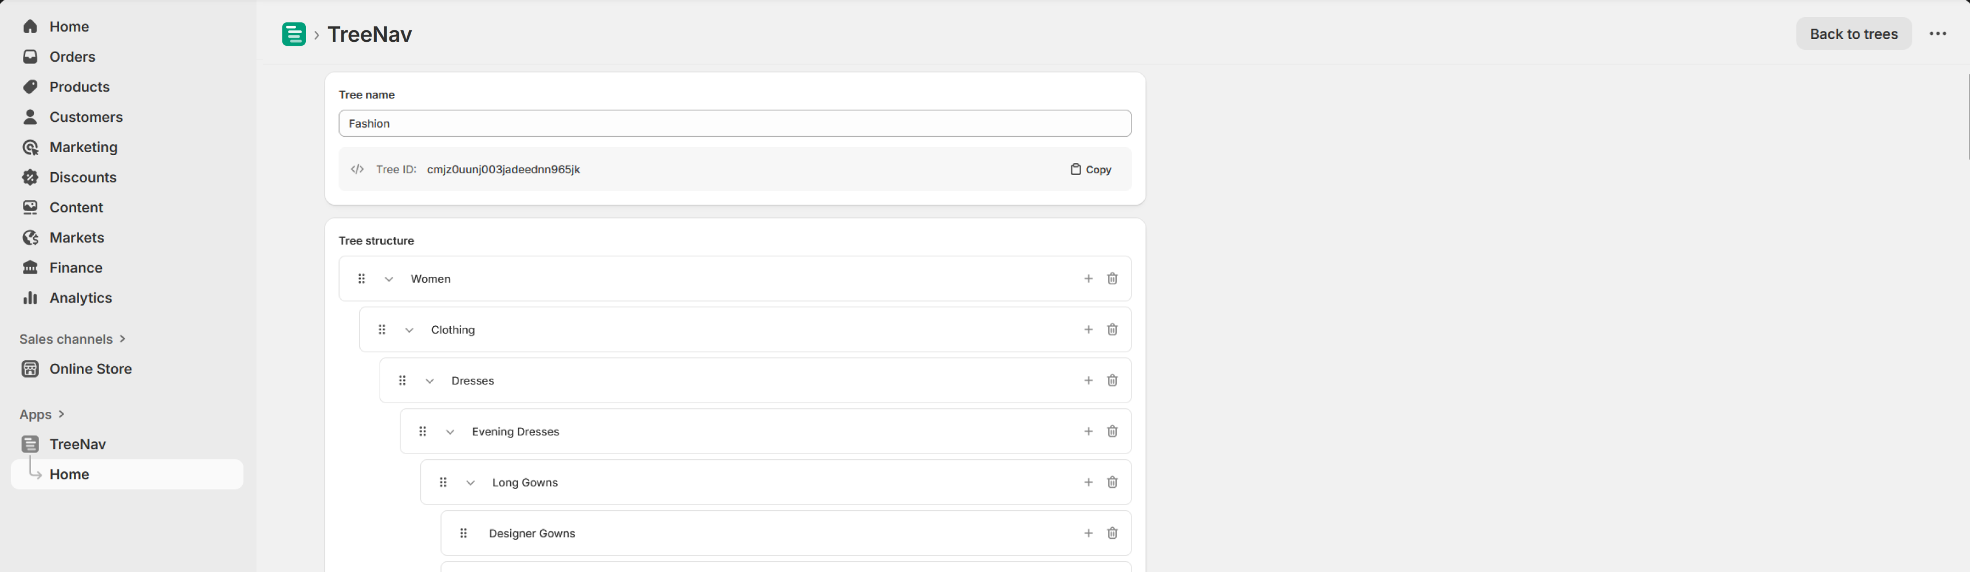1970x572 pixels.
Task: Click the TreeNav app icon in sidebar
Action: coord(30,444)
